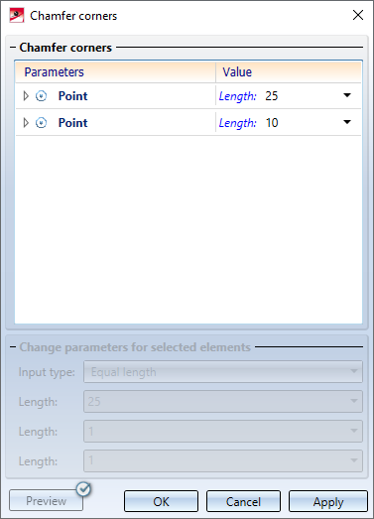Open the Length 25 value dropdown
The height and width of the screenshot is (519, 374).
pos(347,95)
